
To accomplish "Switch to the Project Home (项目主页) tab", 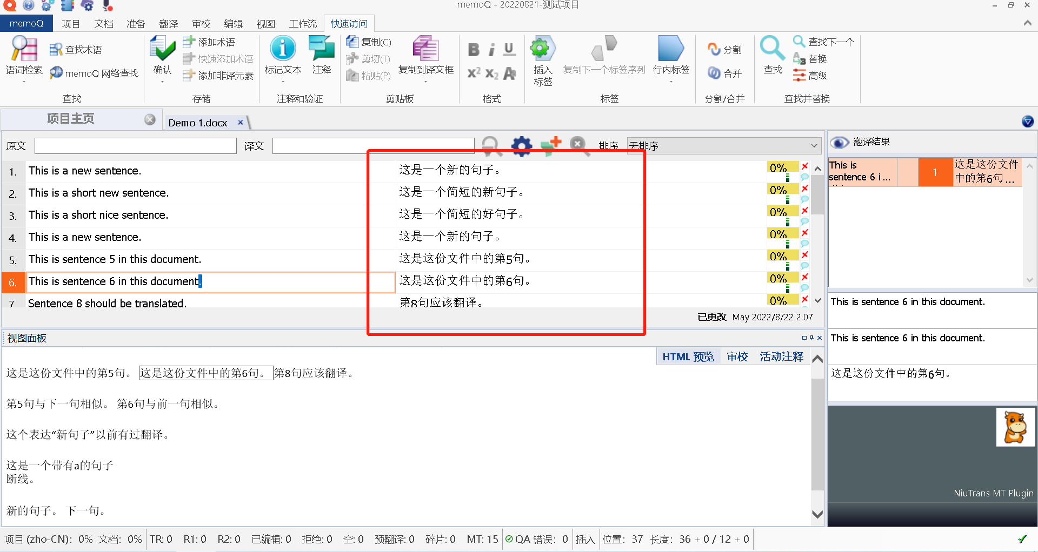I will coord(71,119).
